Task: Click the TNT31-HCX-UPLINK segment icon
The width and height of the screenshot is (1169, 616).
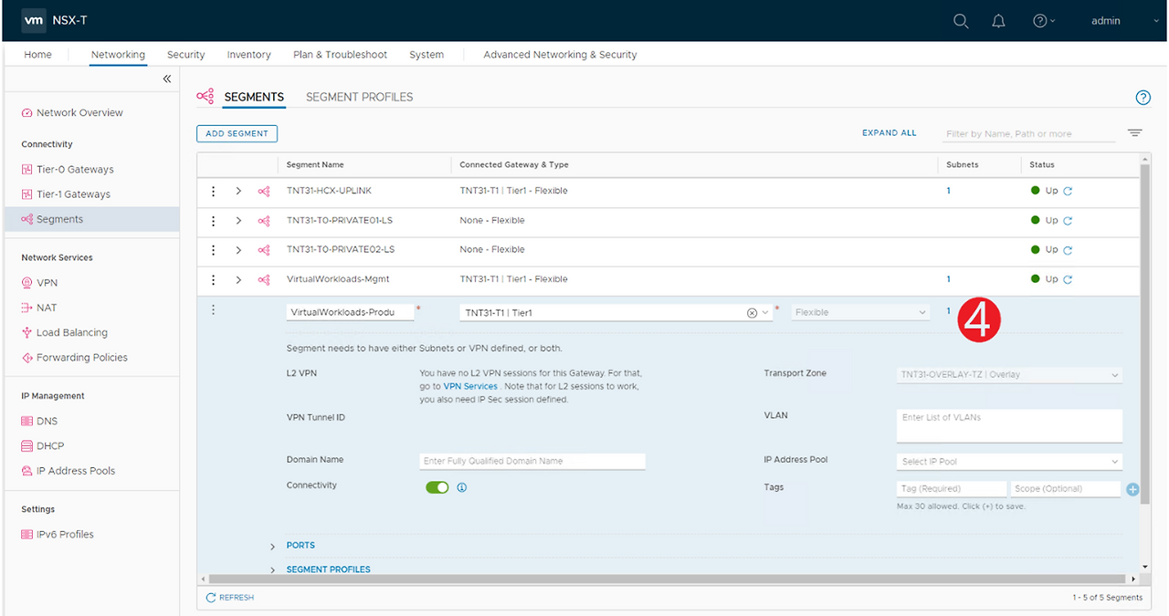Action: coord(264,192)
